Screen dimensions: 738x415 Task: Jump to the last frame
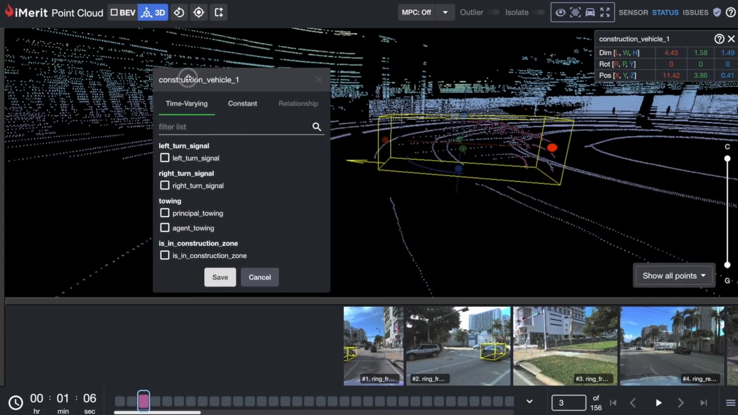[703, 403]
